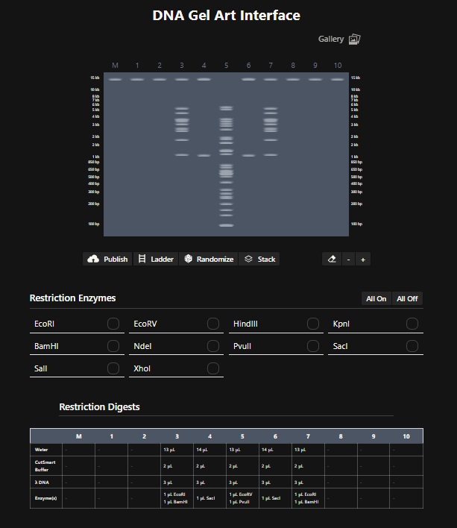
Task: Toggle the PvuII enzyme checkbox
Action: click(x=313, y=346)
